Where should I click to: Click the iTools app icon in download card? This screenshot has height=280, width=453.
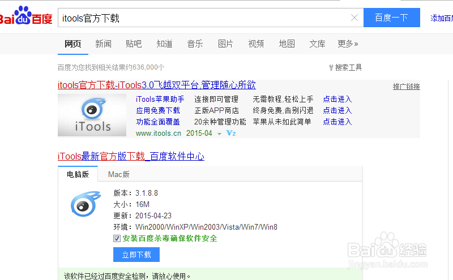(x=86, y=204)
